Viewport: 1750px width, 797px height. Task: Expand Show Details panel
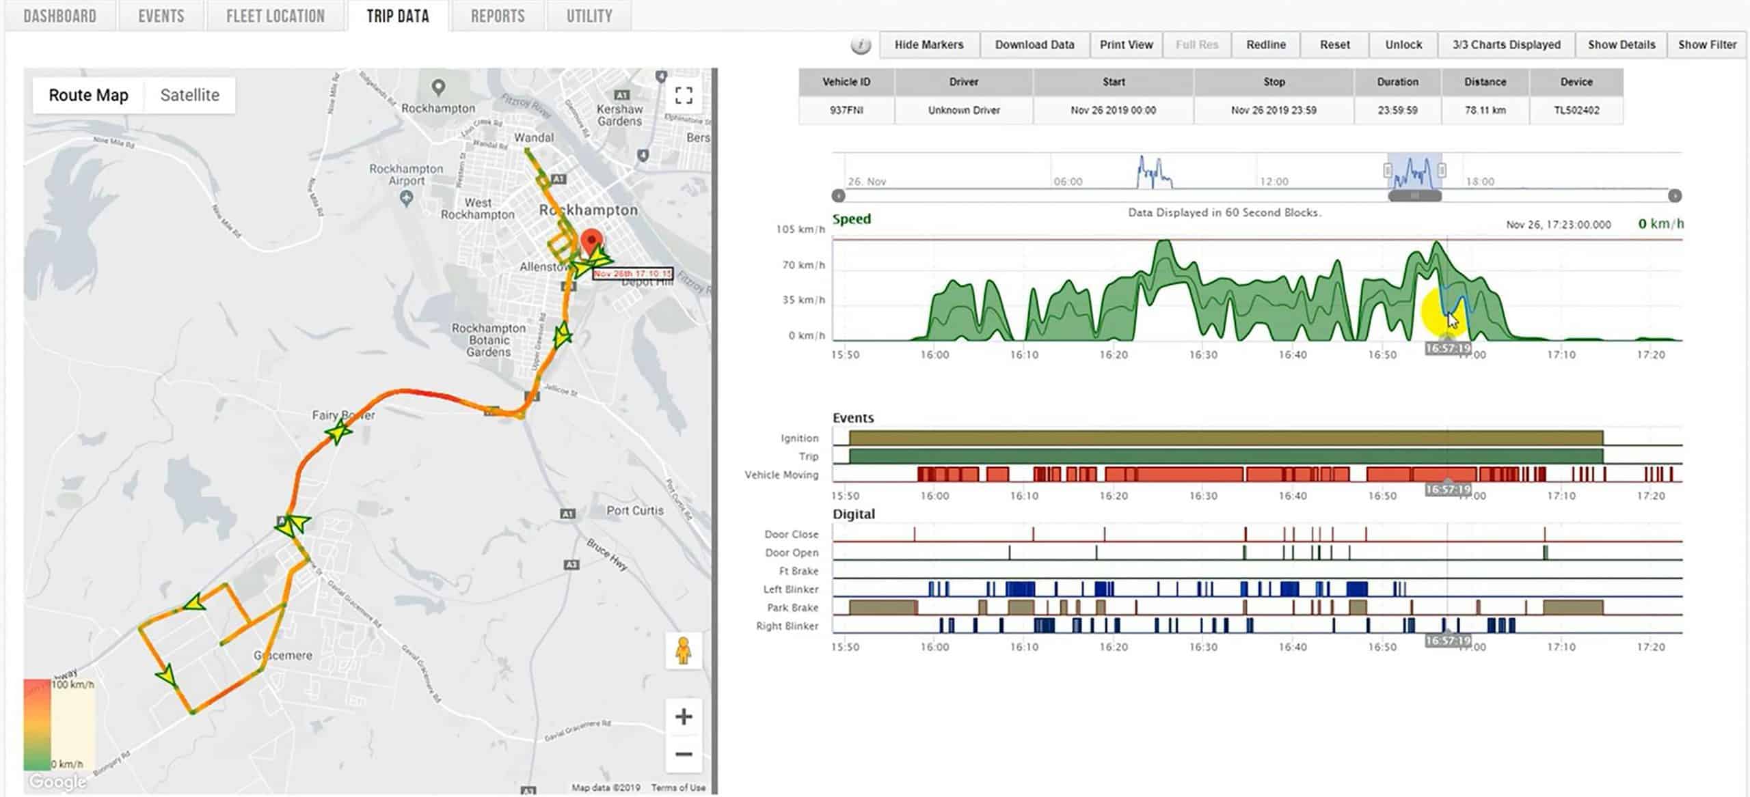[x=1621, y=45]
